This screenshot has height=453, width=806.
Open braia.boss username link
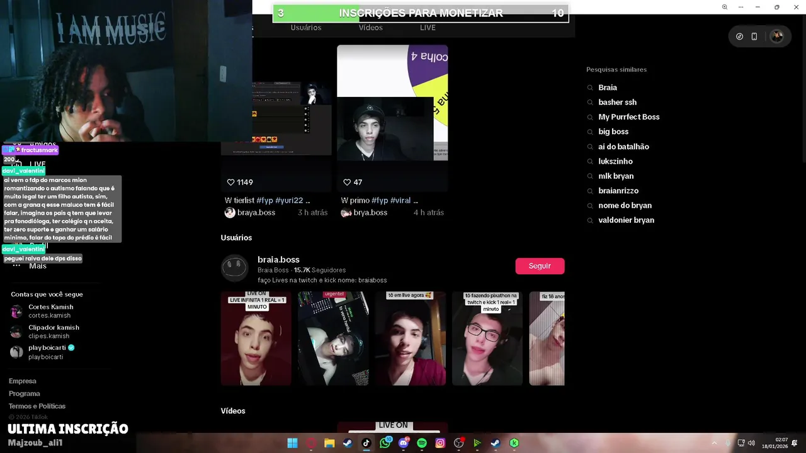pos(278,260)
